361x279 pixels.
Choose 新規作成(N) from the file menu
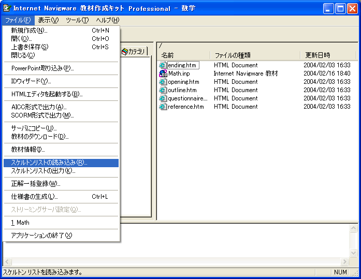coord(61,31)
